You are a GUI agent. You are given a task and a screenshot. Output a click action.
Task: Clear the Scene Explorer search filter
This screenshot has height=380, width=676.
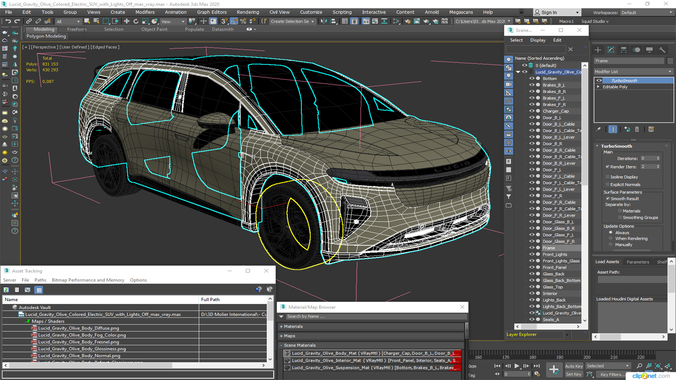(570, 50)
